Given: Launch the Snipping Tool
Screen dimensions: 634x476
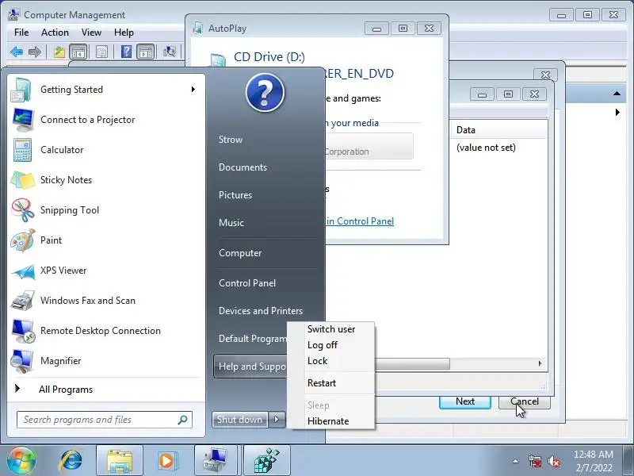Looking at the screenshot, I should coord(106,210).
